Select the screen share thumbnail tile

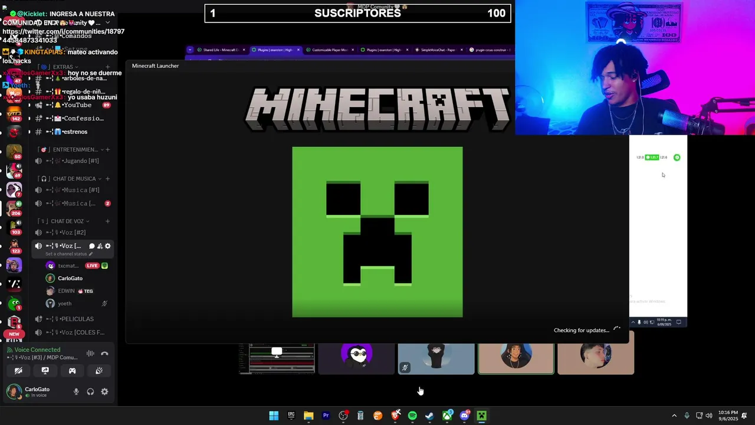[277, 358]
